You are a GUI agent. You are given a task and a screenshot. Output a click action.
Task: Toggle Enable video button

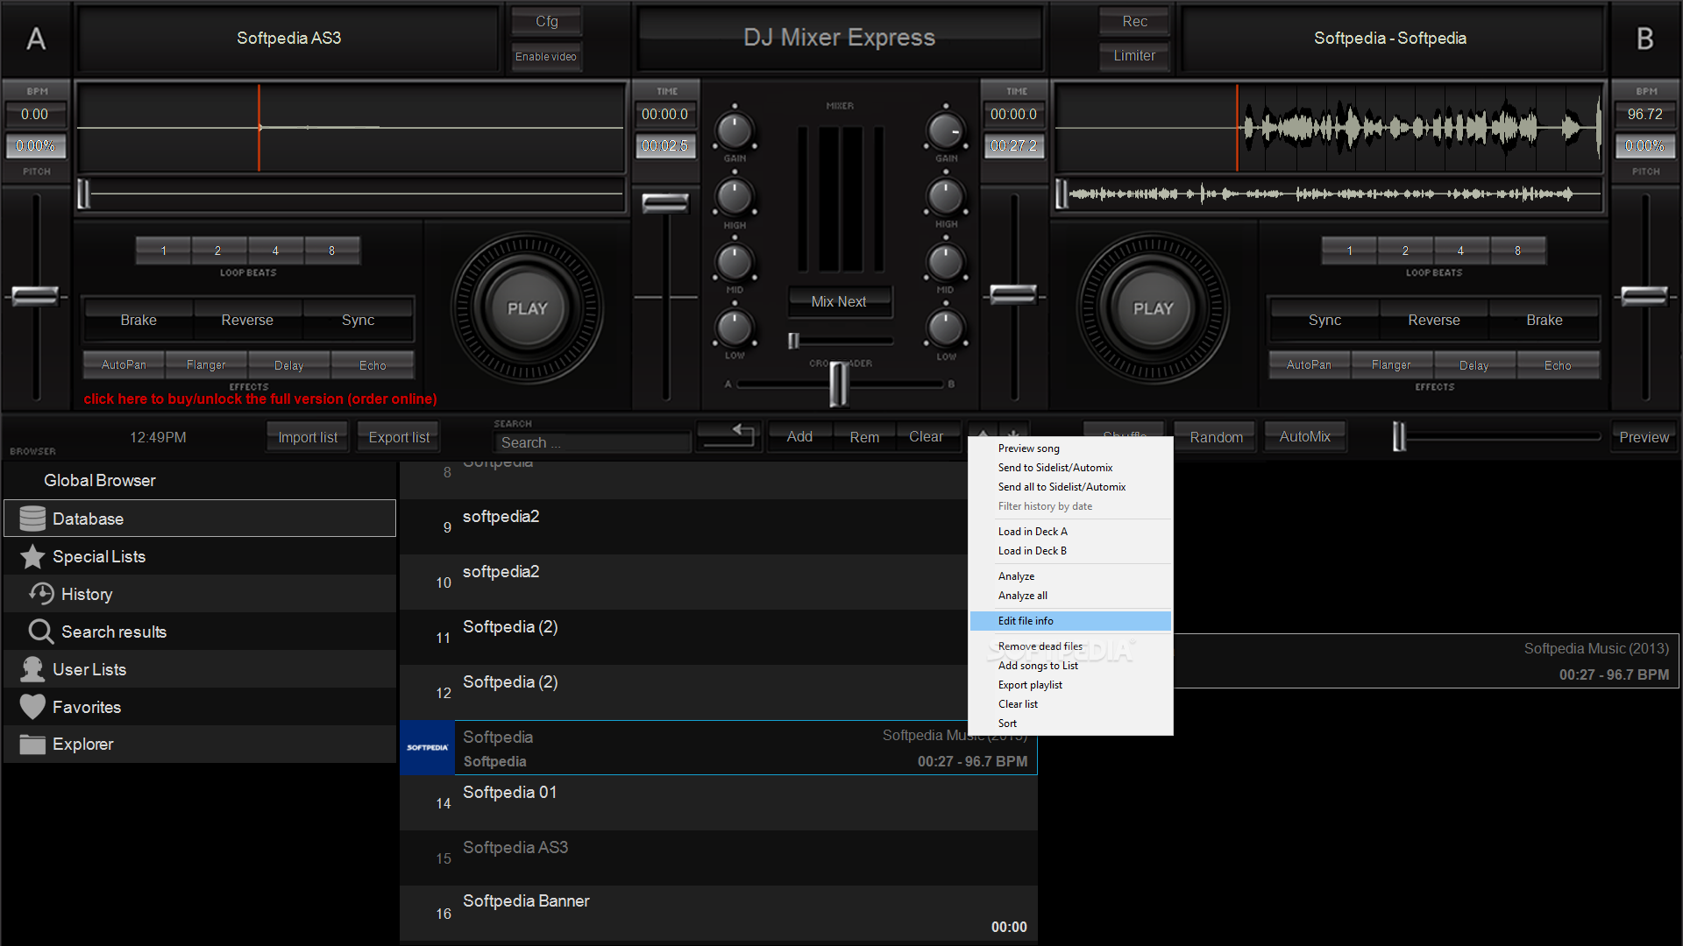546,56
